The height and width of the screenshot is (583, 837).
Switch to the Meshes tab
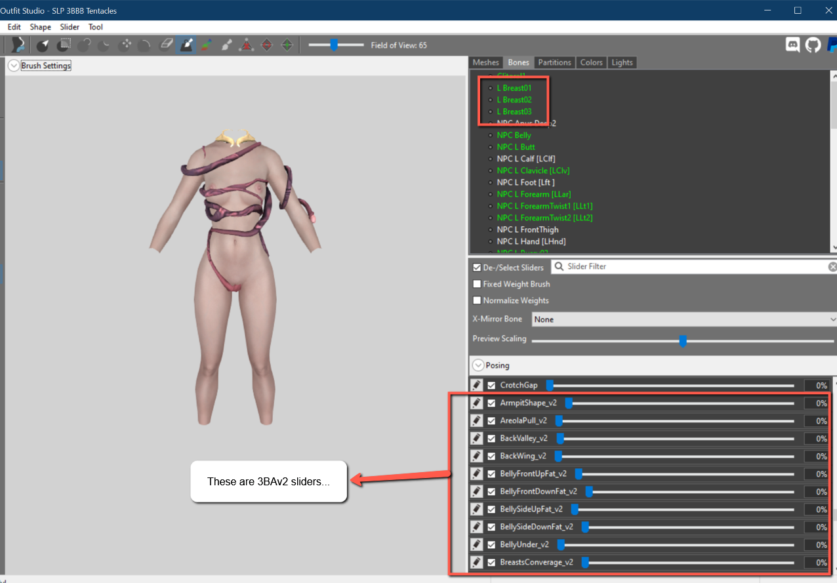[x=486, y=62]
